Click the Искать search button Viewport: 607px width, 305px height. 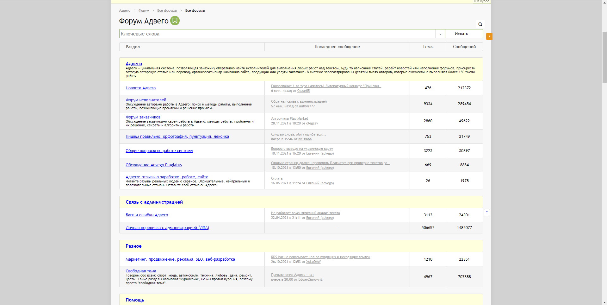coord(464,34)
